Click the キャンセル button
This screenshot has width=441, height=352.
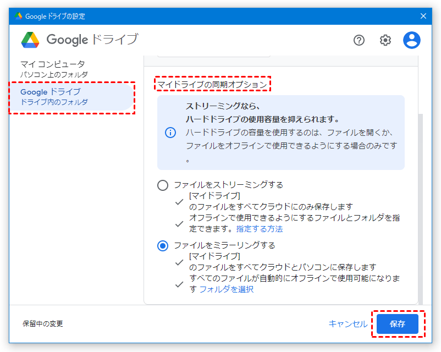348,324
